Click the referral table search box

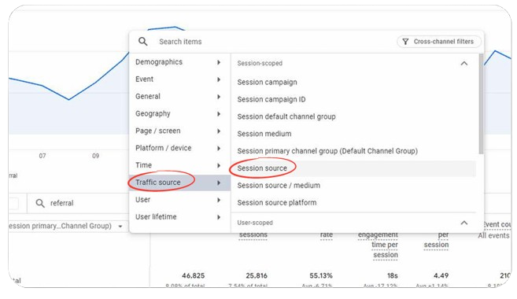(x=79, y=203)
